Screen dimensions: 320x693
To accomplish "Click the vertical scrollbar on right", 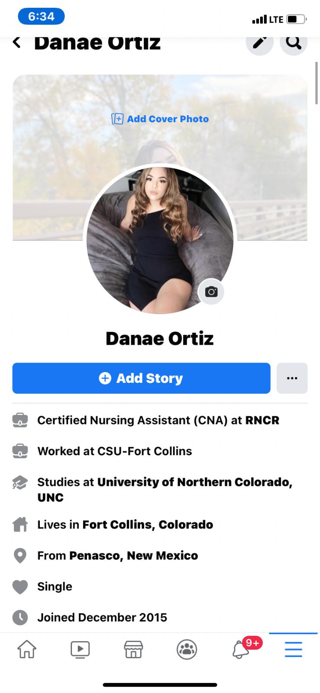I will [317, 83].
